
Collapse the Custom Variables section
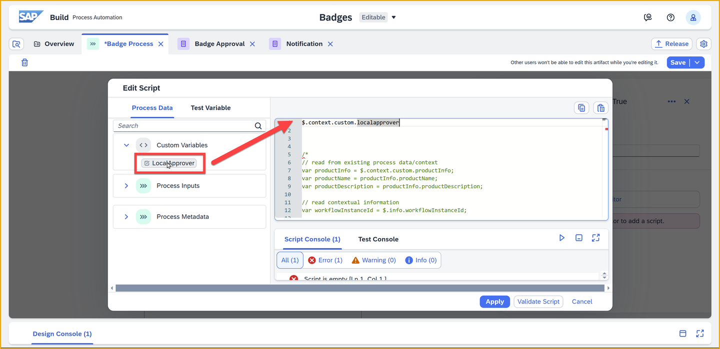[x=126, y=145]
